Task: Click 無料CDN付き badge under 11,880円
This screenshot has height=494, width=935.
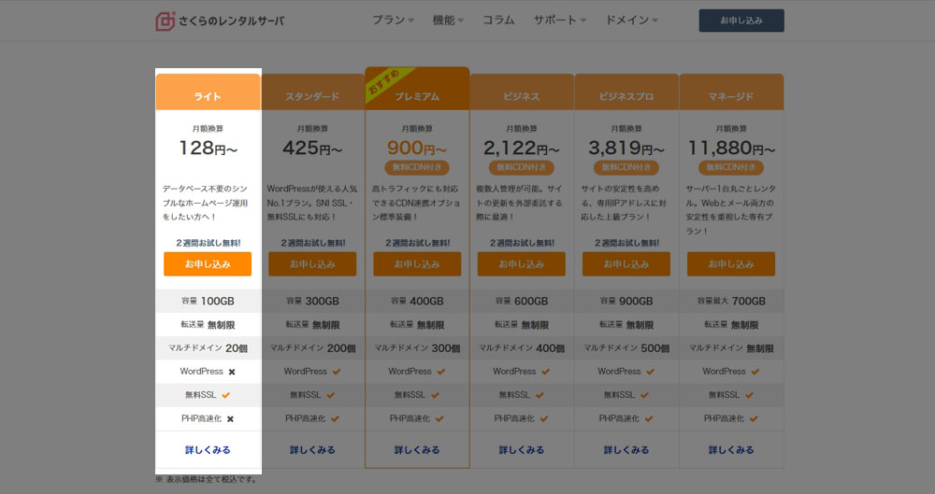Action: tap(731, 167)
